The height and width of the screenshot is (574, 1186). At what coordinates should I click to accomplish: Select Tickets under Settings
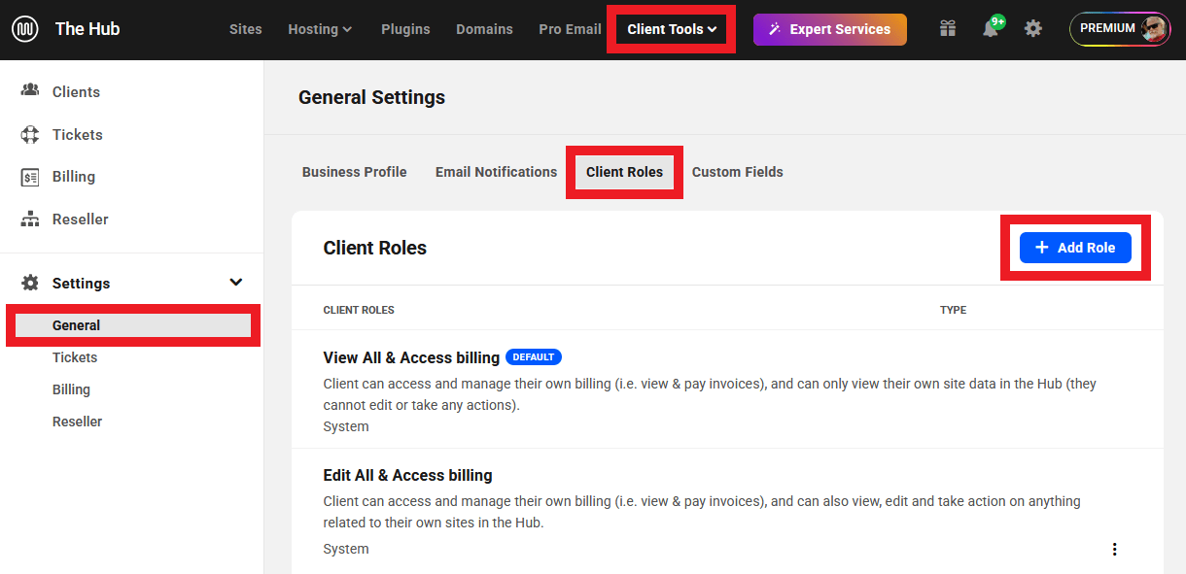pos(75,357)
